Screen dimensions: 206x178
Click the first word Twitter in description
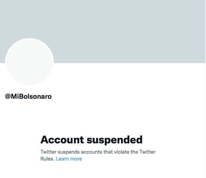(48, 152)
